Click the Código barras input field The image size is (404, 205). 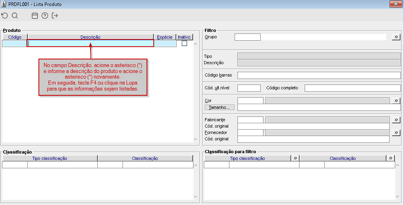click(319, 75)
